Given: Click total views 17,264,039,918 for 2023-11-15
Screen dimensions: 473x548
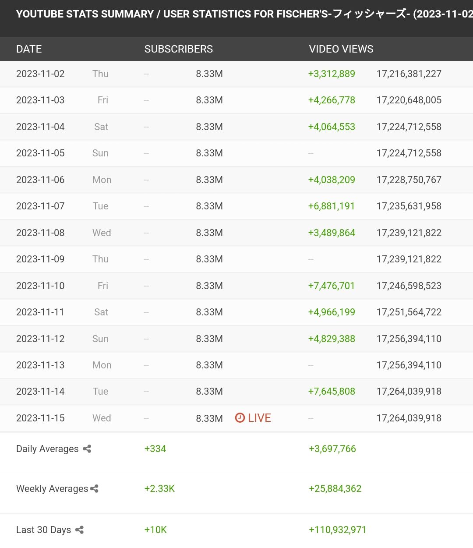Looking at the screenshot, I should (x=409, y=418).
